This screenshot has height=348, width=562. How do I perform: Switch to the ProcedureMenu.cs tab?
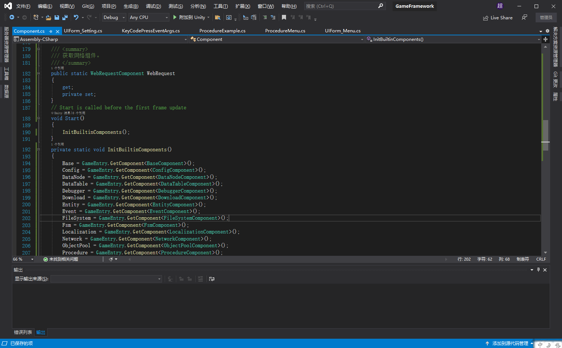click(x=285, y=30)
